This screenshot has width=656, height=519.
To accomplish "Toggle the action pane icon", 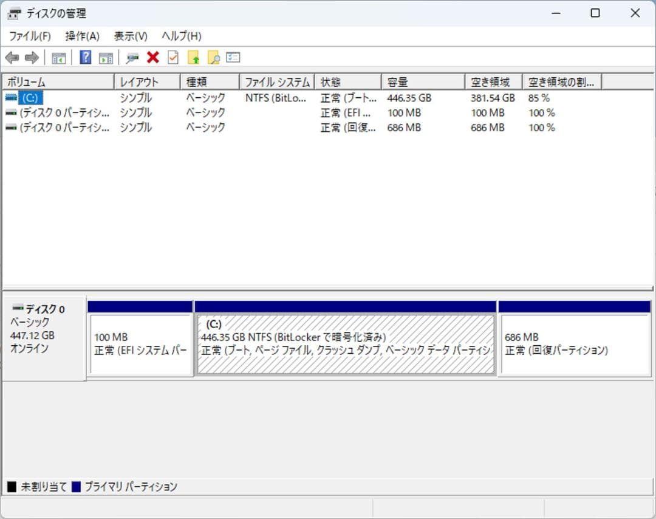I will pyautogui.click(x=104, y=57).
